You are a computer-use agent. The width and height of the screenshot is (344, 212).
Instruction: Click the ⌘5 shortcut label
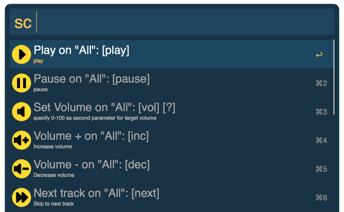[x=321, y=169]
